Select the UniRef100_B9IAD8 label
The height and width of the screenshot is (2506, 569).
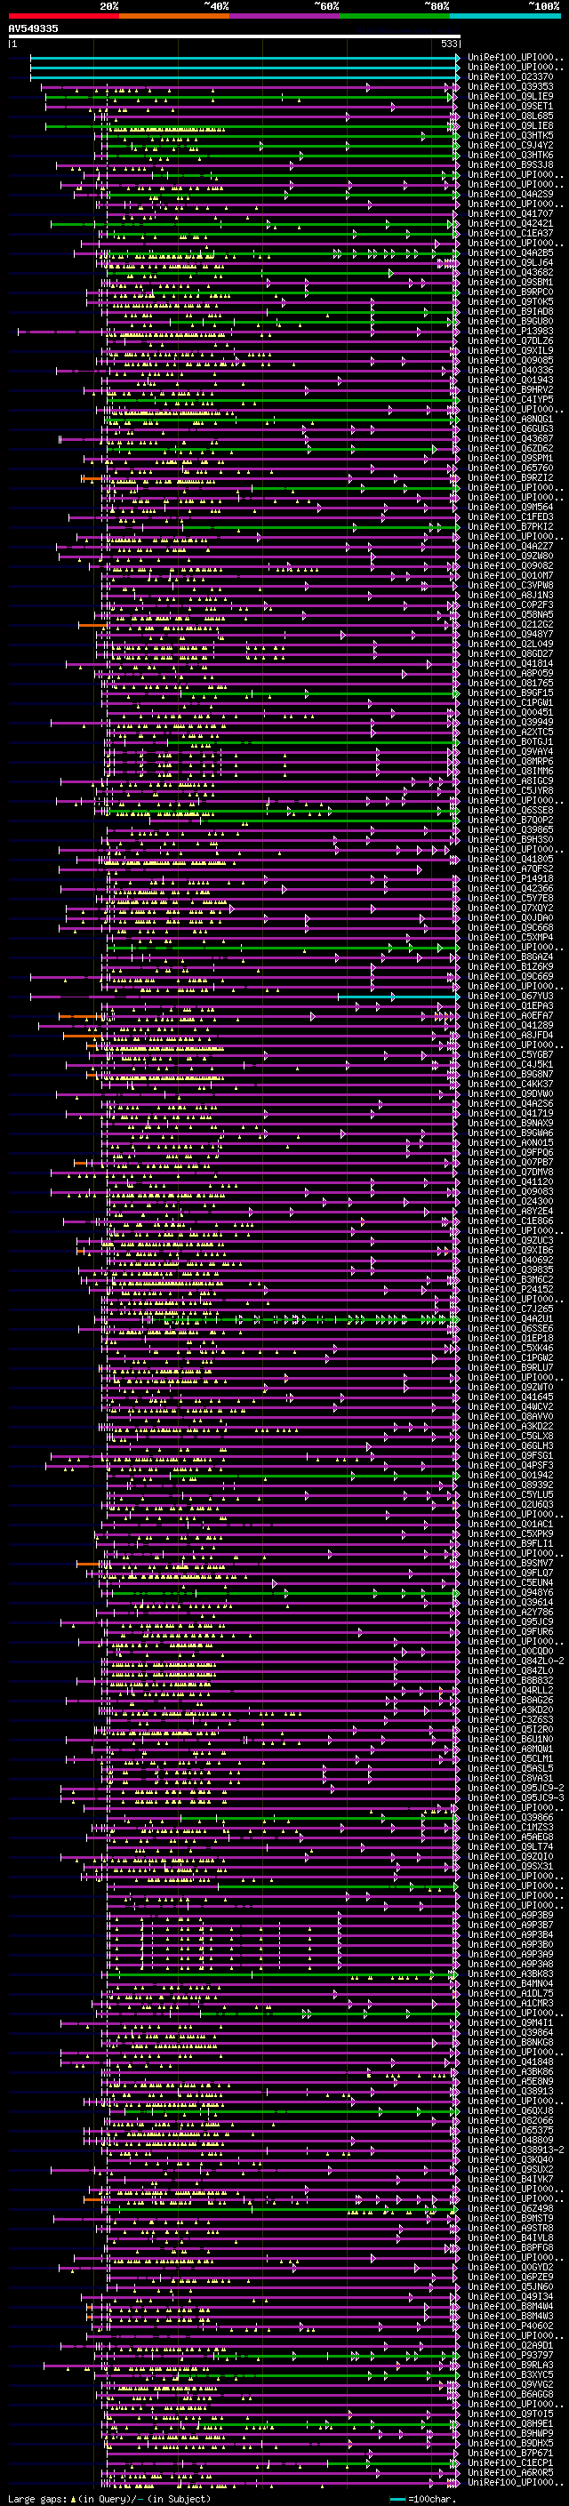[x=510, y=311]
